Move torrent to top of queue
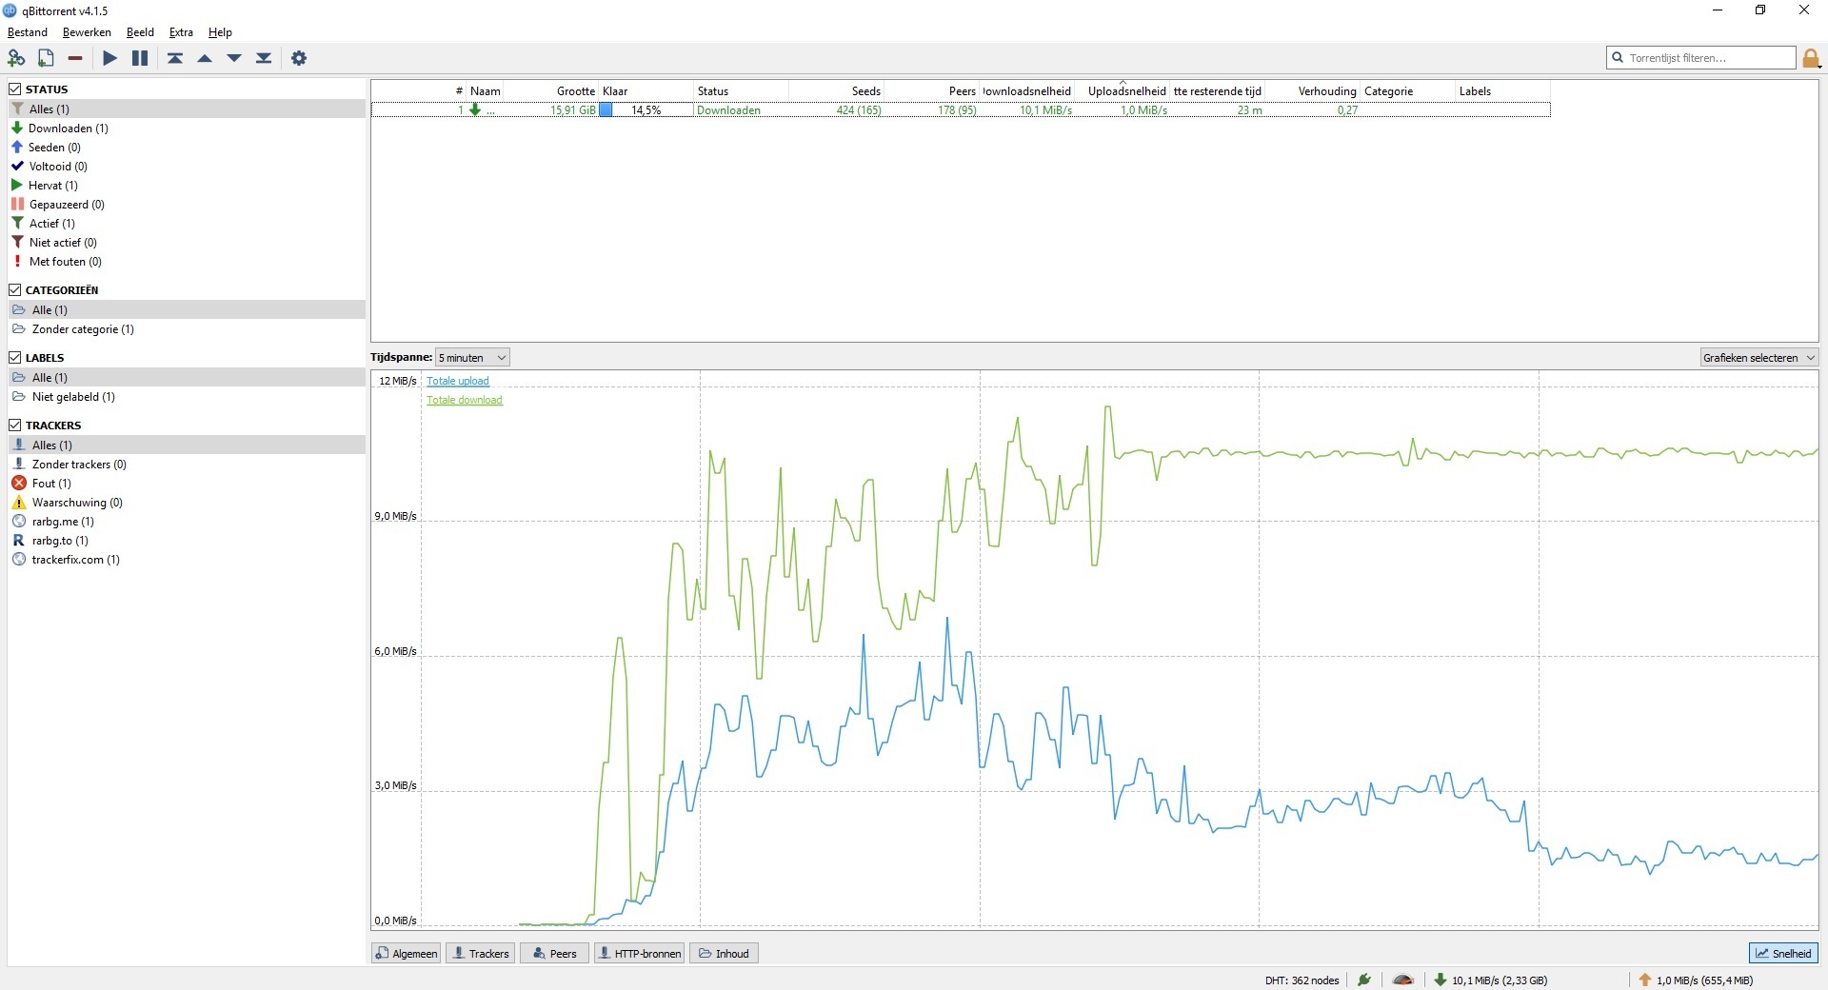The image size is (1828, 990). tap(175, 58)
